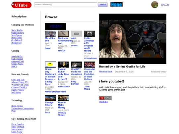Sign out of the account
The image size is (179, 134).
pyautogui.click(x=165, y=5)
